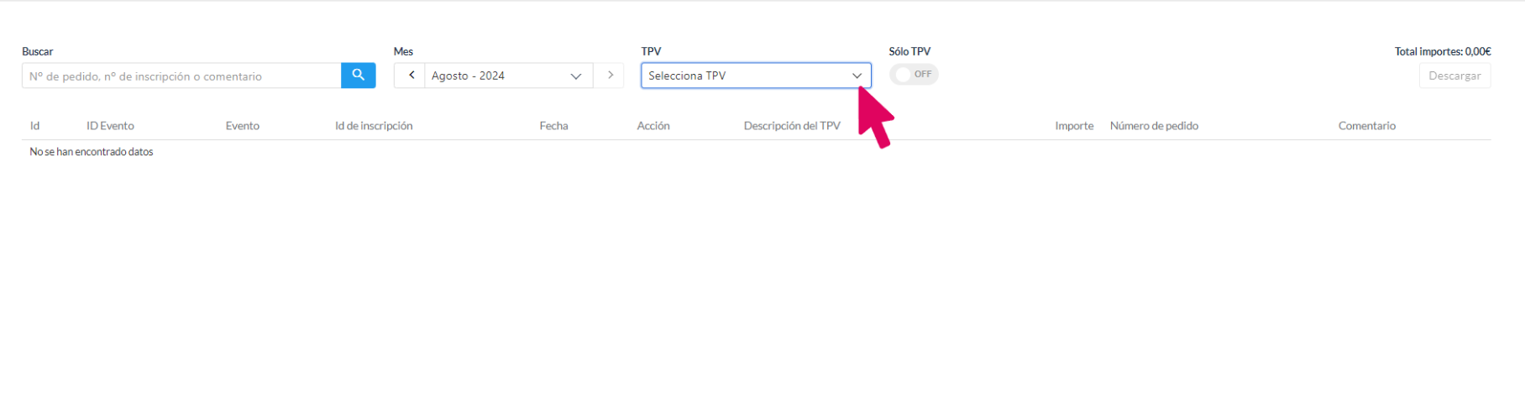The height and width of the screenshot is (393, 1525).
Task: Open the Selecciona TPV dropdown
Action: (x=756, y=76)
